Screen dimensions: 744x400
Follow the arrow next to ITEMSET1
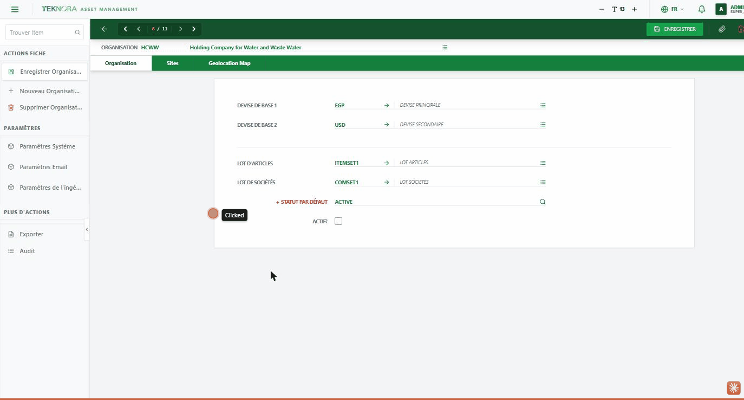point(387,163)
